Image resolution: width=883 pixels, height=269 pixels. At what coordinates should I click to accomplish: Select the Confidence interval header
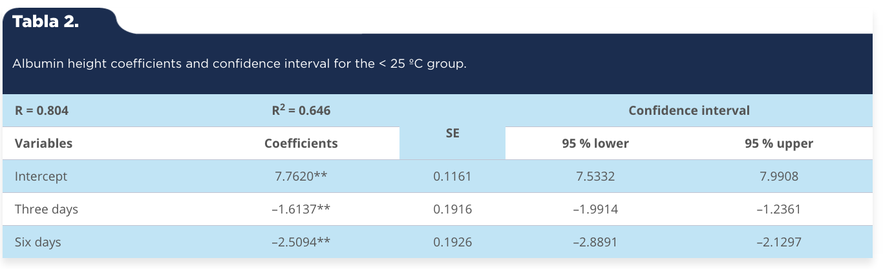[x=689, y=110]
